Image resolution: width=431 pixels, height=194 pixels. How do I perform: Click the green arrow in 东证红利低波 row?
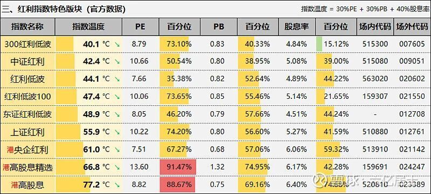[117, 114]
